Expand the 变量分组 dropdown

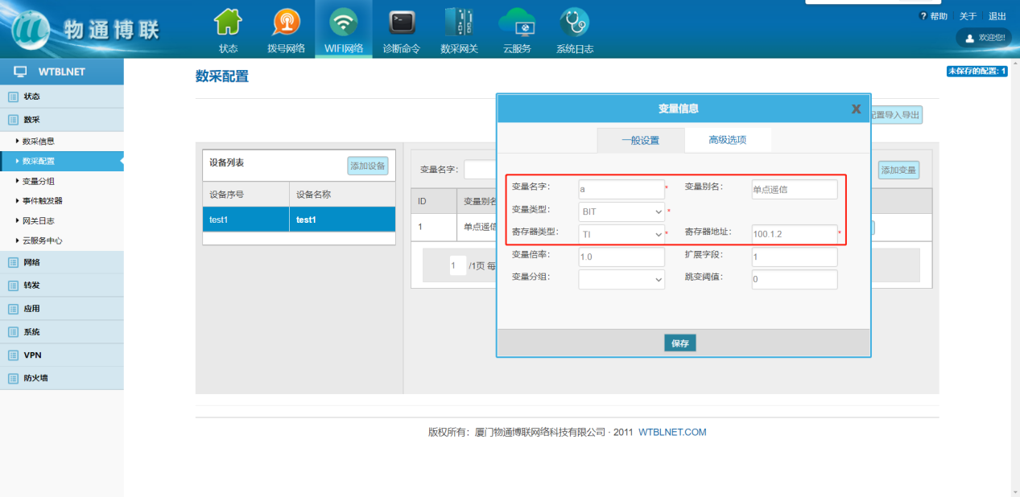pyautogui.click(x=621, y=279)
